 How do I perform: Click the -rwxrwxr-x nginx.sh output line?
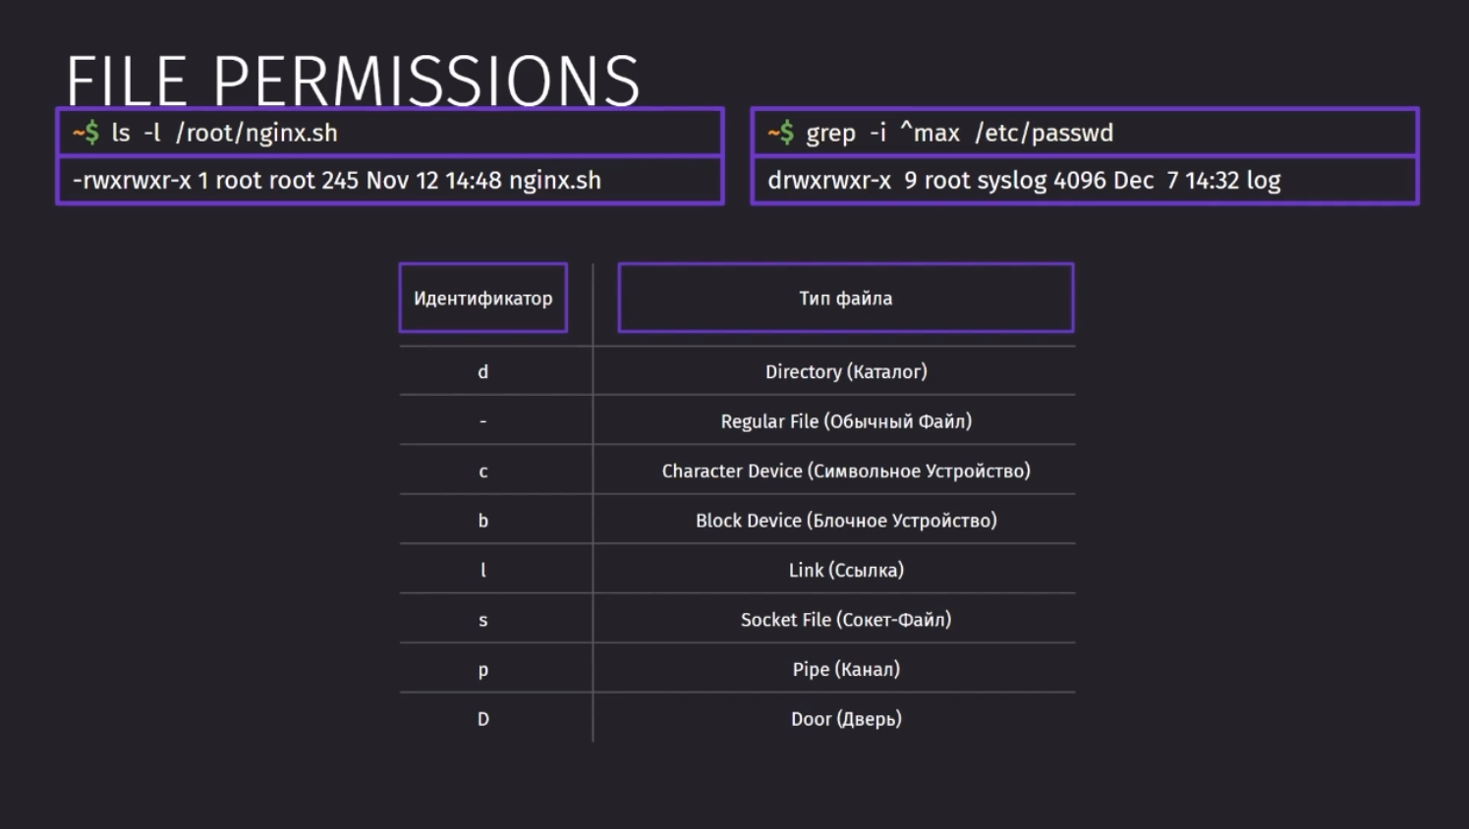(390, 181)
